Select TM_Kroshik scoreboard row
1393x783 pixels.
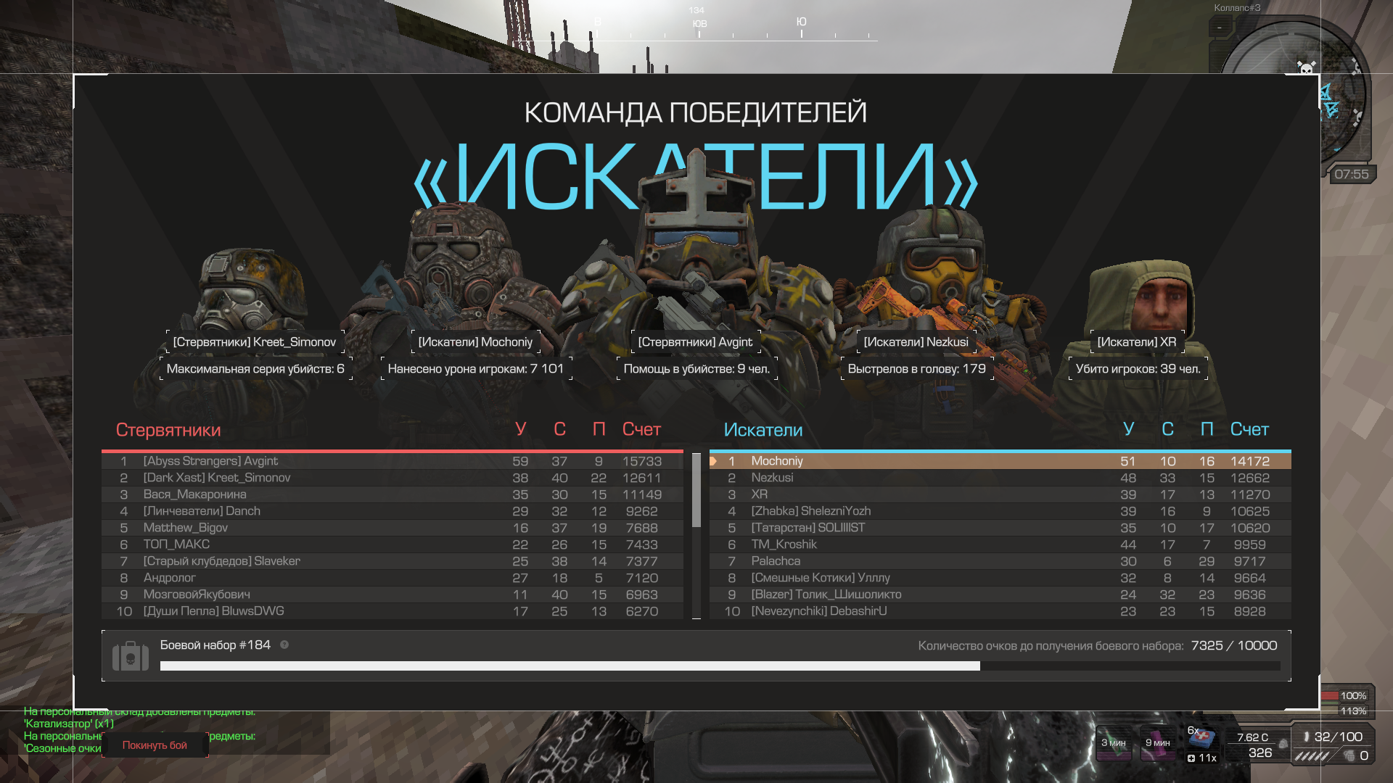click(1000, 544)
